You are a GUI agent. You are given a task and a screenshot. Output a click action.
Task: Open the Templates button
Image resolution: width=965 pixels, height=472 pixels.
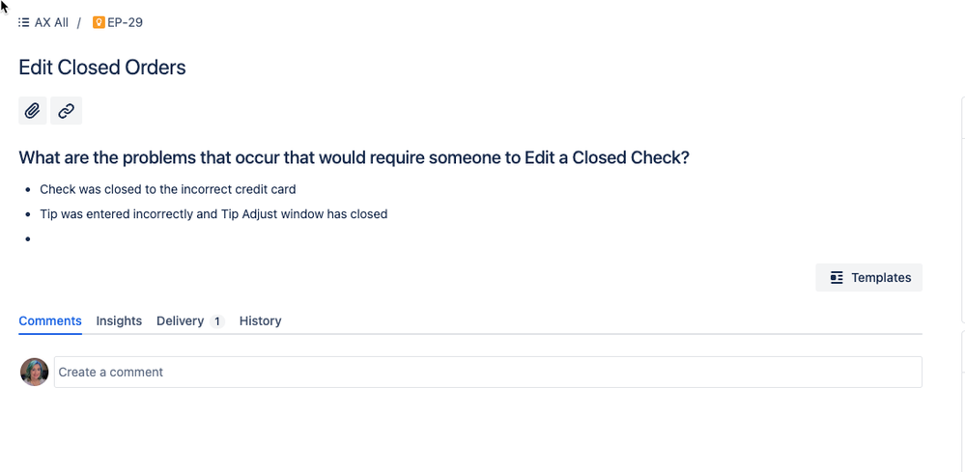coord(868,278)
